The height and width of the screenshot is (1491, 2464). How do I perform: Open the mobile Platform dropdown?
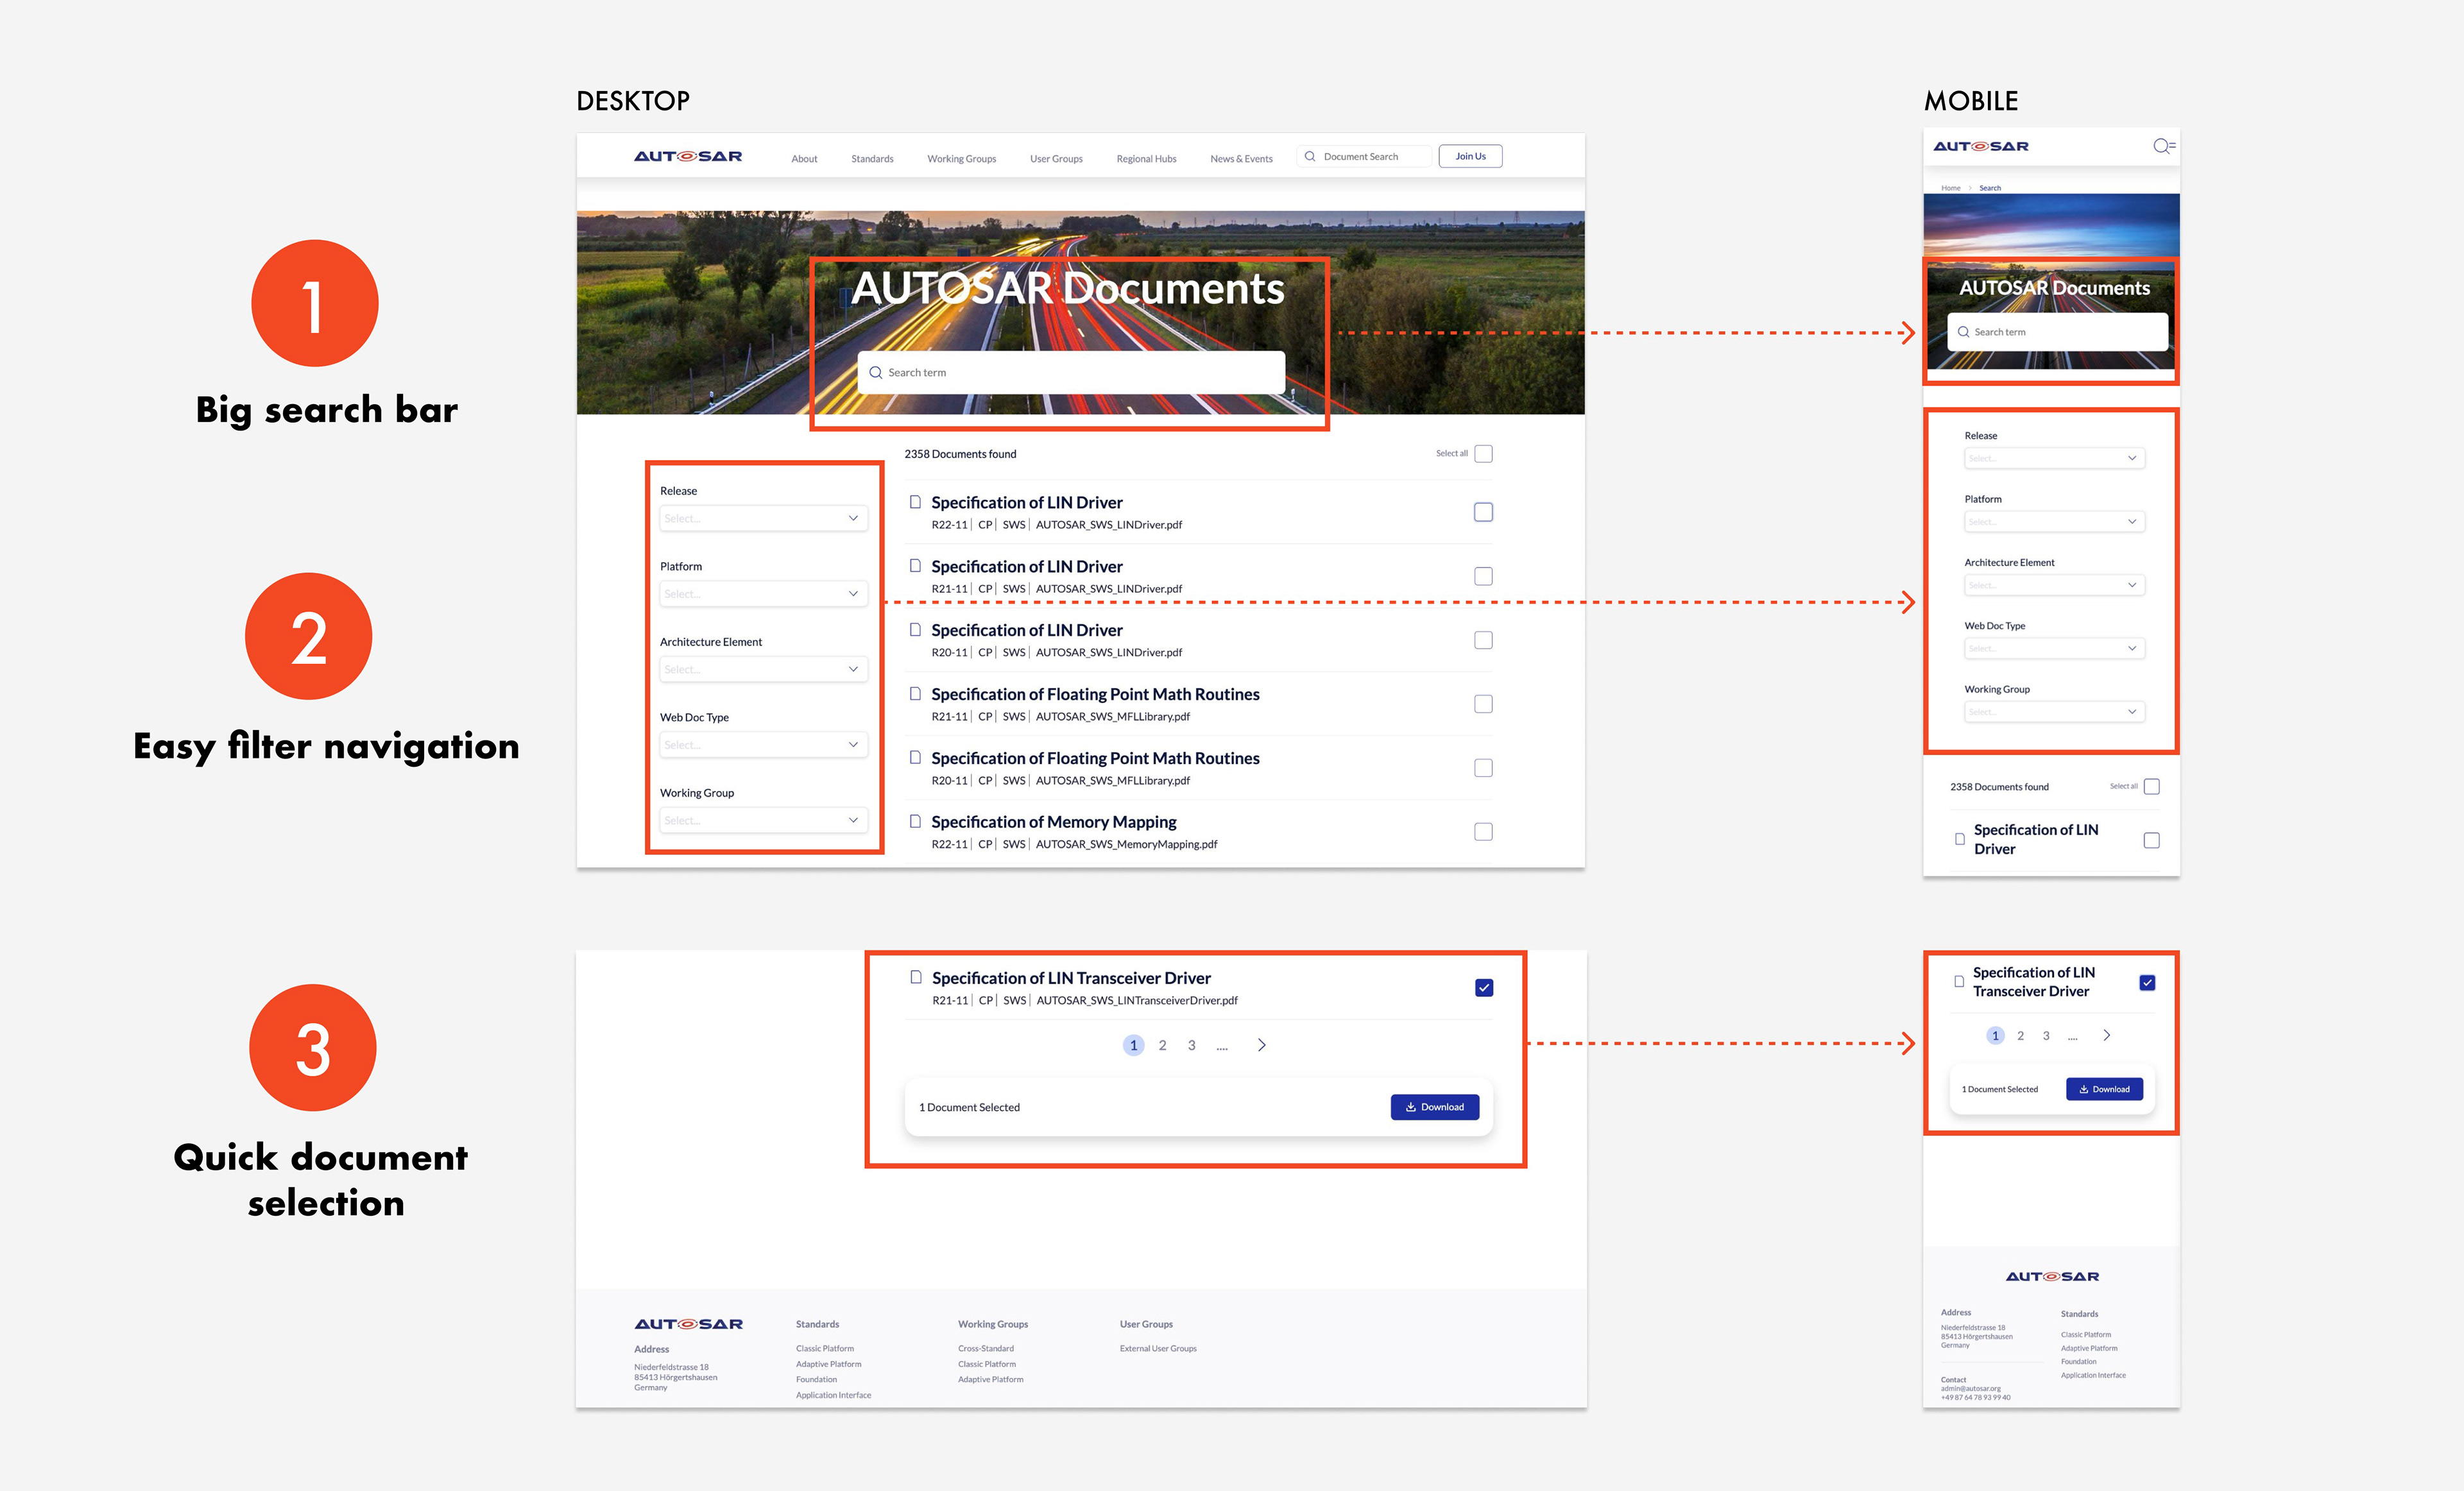2054,522
